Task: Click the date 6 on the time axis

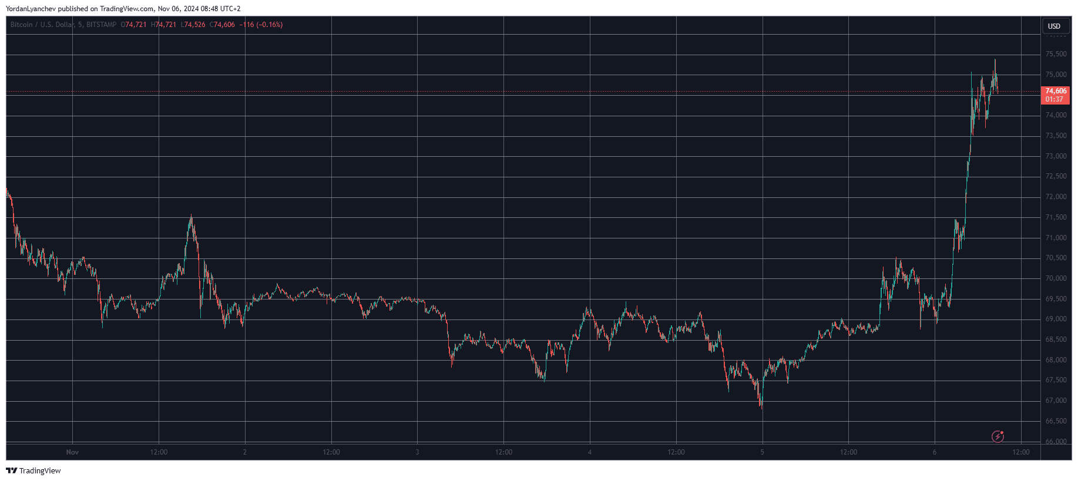Action: click(935, 452)
